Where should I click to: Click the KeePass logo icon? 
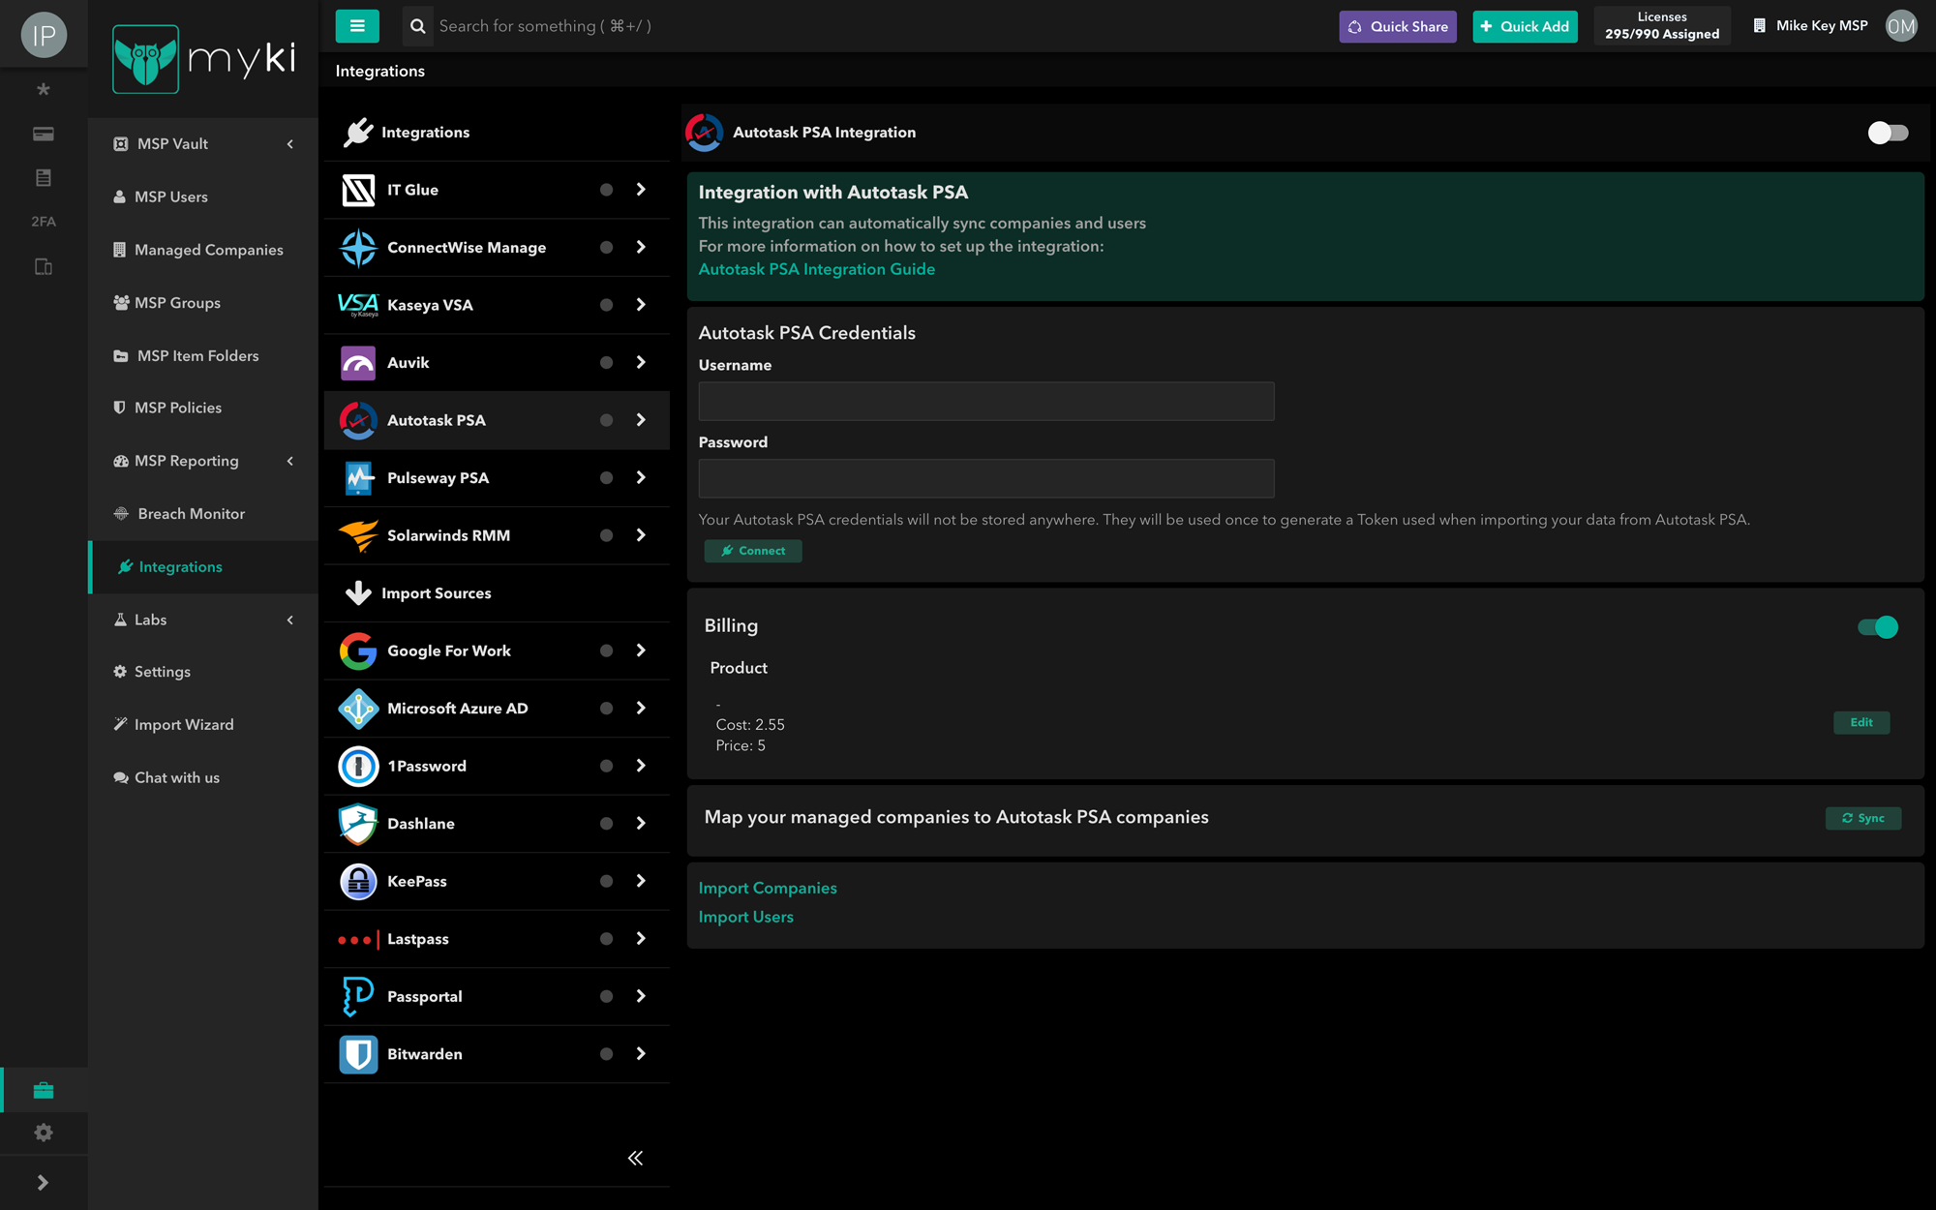pos(358,881)
